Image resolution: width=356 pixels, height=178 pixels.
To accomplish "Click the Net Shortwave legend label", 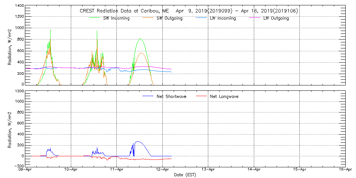I will (x=171, y=96).
